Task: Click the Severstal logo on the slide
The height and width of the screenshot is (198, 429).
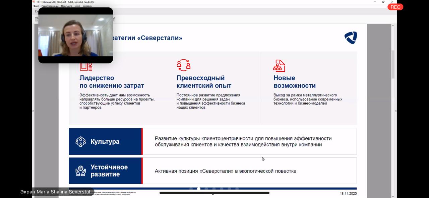Action: pos(351,38)
